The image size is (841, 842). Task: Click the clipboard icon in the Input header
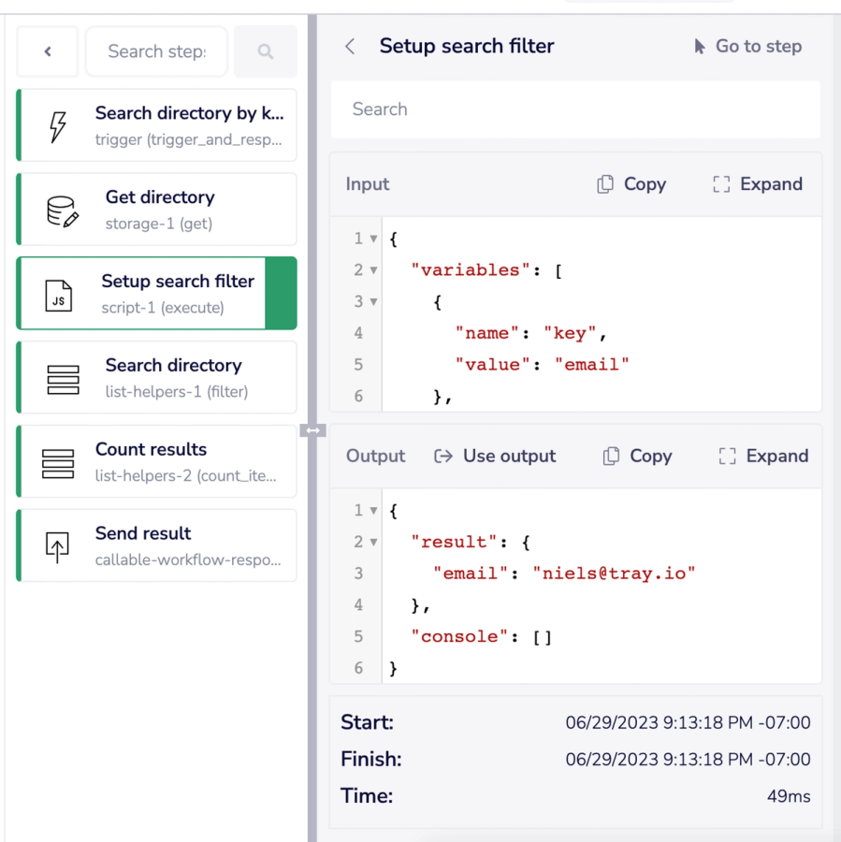(x=605, y=184)
